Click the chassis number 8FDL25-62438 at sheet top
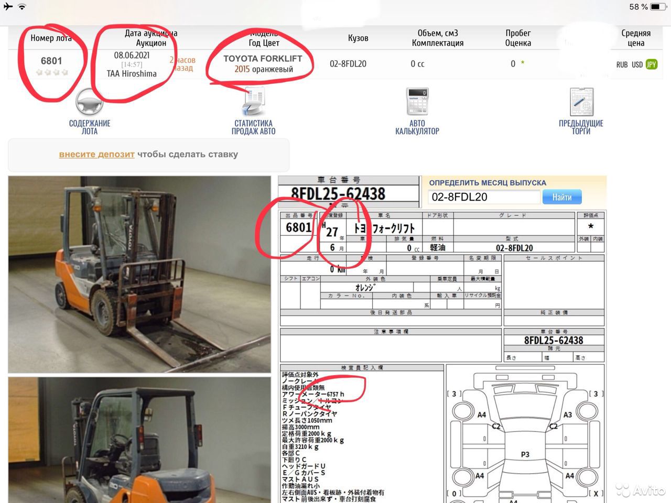 point(338,194)
